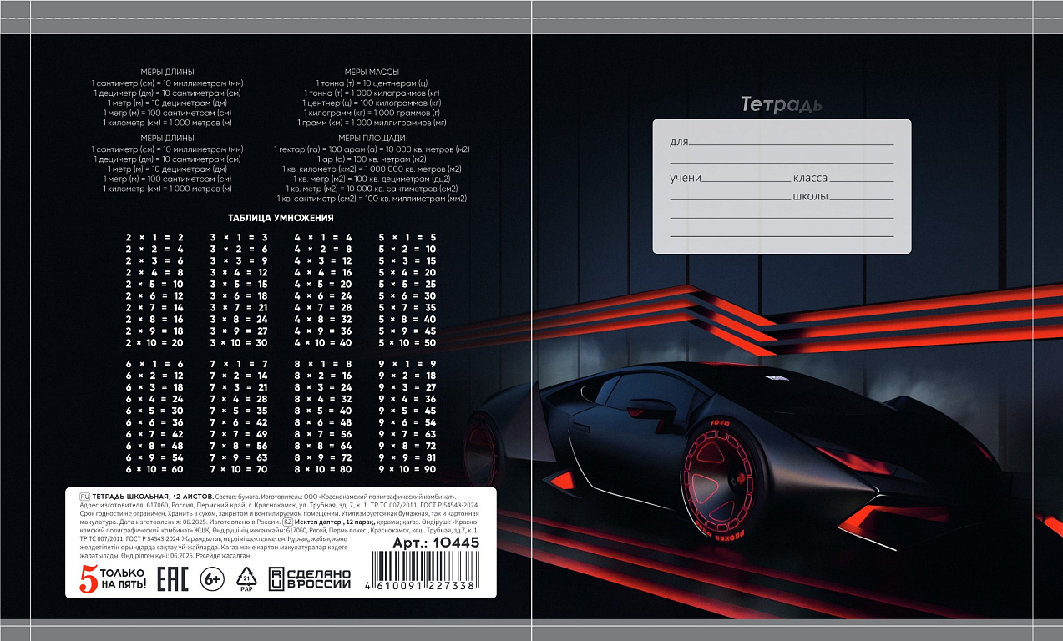Screen dimensions: 1063x641
Task: Click the Арт. 10445 article number
Action: (436, 543)
